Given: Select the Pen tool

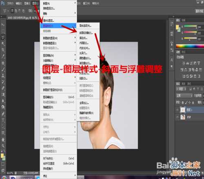Looking at the screenshot, I should point(3,114).
